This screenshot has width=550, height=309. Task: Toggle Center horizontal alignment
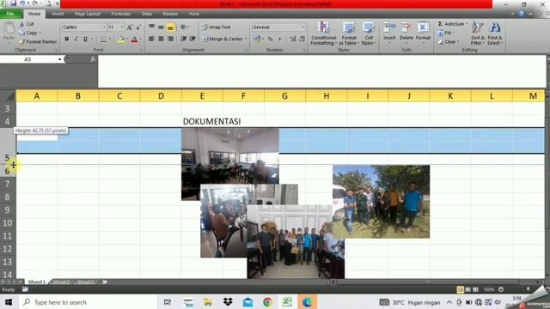(x=161, y=39)
